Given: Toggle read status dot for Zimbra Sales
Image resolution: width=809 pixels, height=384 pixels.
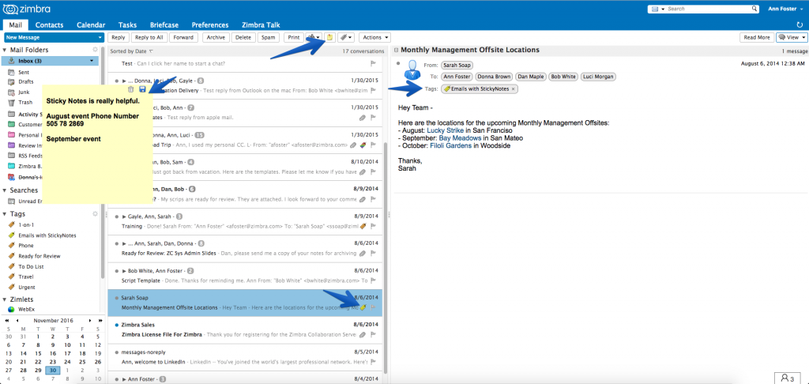Looking at the screenshot, I should [x=117, y=325].
